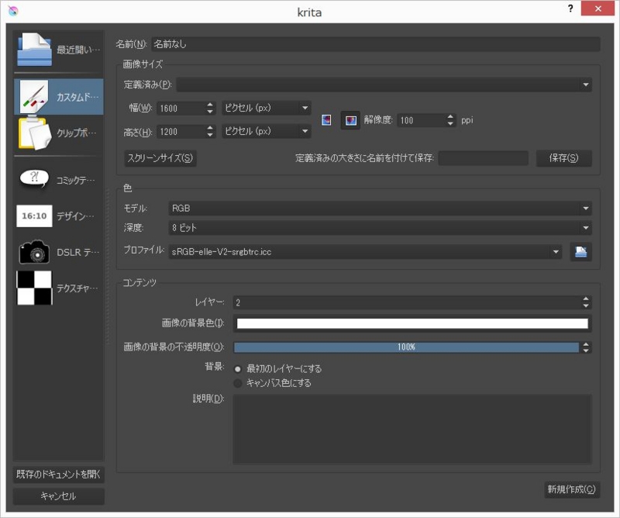Open the 画像の背景色 white color swatch

click(x=412, y=323)
